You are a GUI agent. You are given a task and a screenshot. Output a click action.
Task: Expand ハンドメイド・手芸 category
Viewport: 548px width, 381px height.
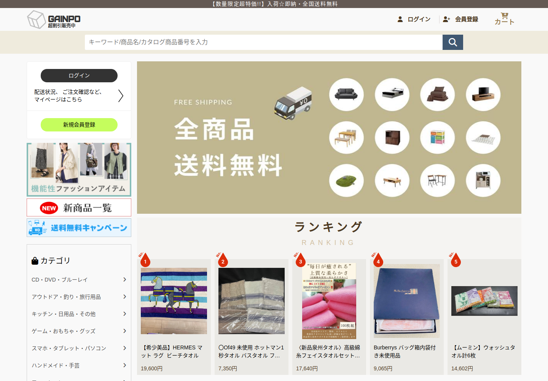(x=79, y=365)
